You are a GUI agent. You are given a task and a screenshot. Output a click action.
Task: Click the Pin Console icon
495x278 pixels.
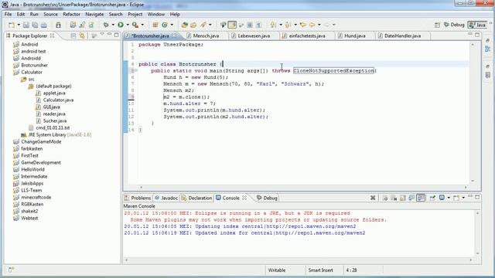(x=432, y=198)
